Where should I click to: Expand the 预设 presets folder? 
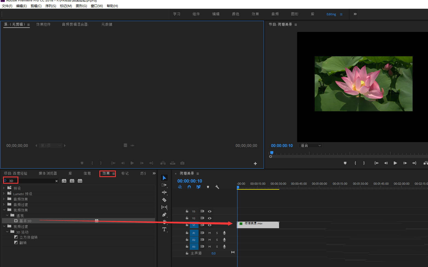pos(4,188)
